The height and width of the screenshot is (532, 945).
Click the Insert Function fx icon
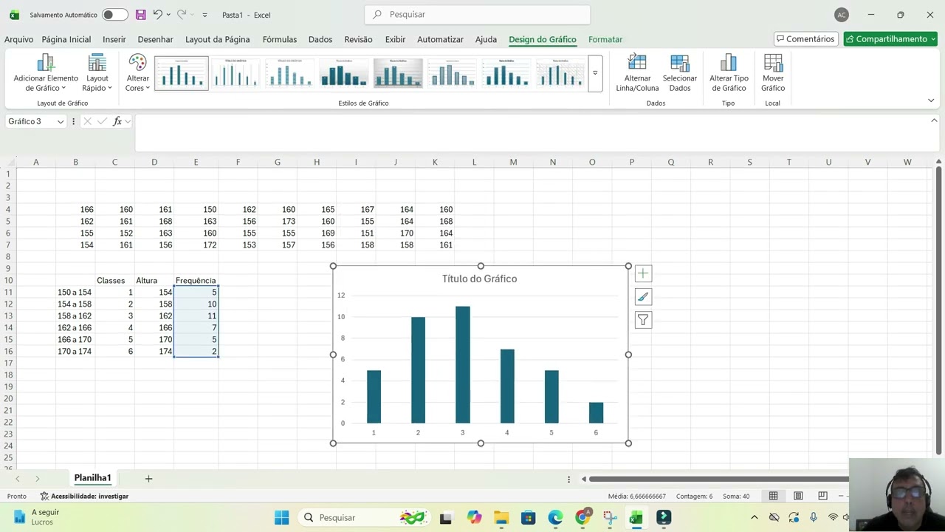coord(117,121)
